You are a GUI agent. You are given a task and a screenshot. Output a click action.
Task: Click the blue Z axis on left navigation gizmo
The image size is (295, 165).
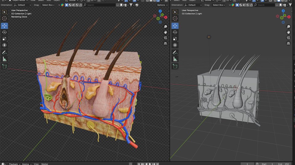click(160, 11)
